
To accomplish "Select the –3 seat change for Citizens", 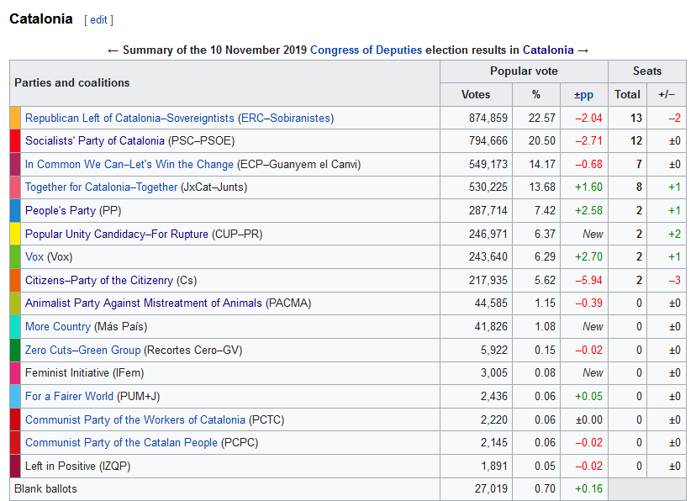I will click(675, 281).
